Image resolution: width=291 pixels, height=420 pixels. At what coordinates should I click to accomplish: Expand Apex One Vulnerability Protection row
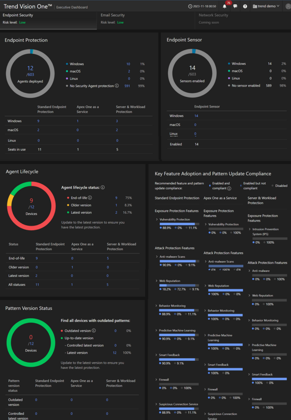(205, 224)
